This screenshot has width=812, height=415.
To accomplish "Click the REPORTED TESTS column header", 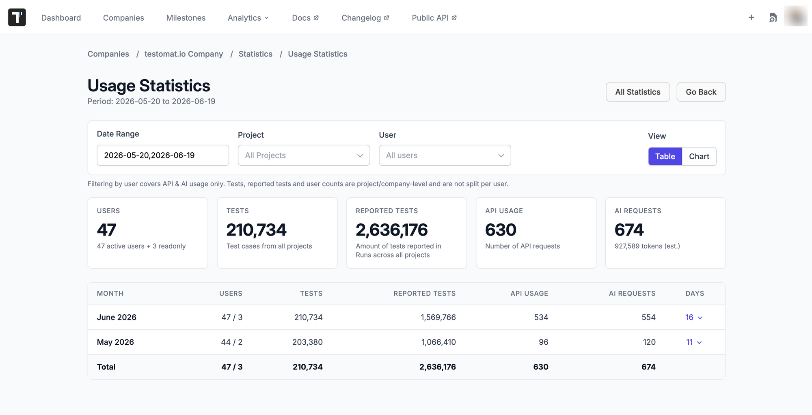I will click(x=425, y=294).
